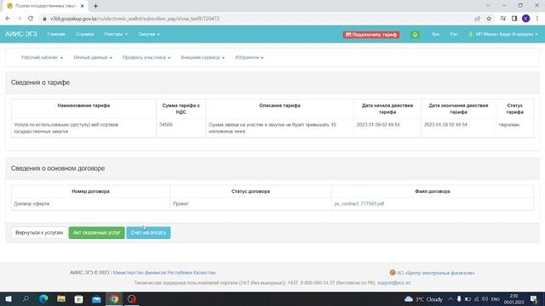
Task: Select the Проект contract status cell
Action: coord(250,204)
